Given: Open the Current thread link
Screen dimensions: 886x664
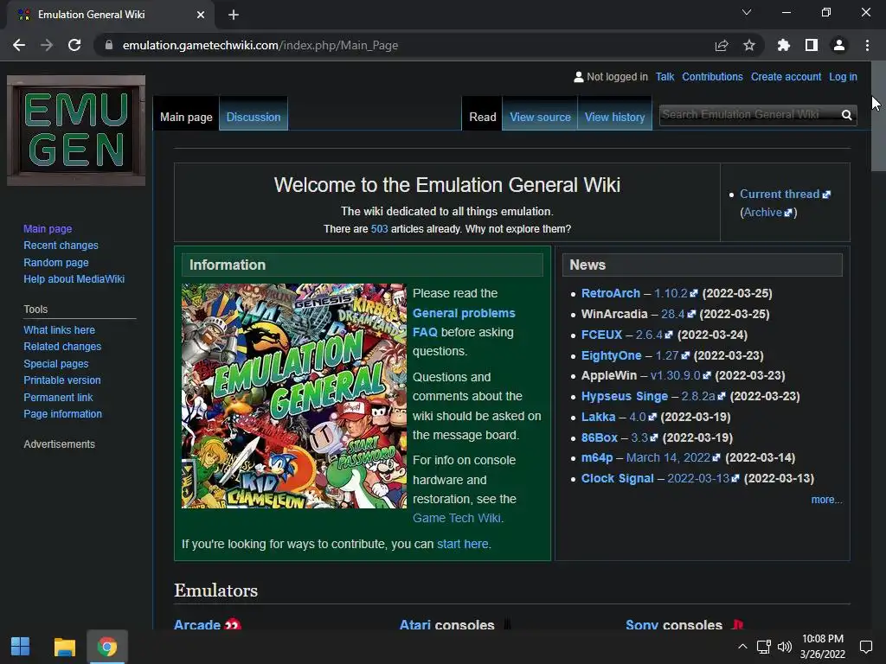Looking at the screenshot, I should [x=780, y=195].
